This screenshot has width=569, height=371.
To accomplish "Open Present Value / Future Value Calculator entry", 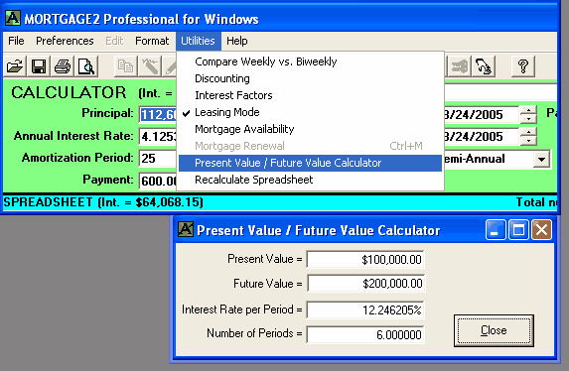I will tap(310, 163).
